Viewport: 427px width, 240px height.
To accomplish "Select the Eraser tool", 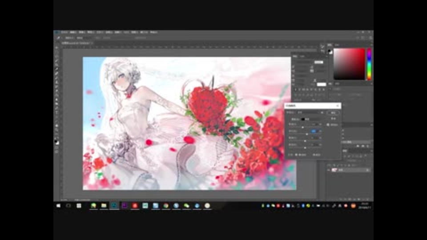I will coord(56,91).
